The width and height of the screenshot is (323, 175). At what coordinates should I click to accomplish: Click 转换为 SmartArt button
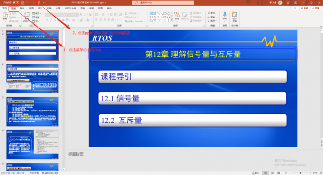pyautogui.click(x=135, y=21)
